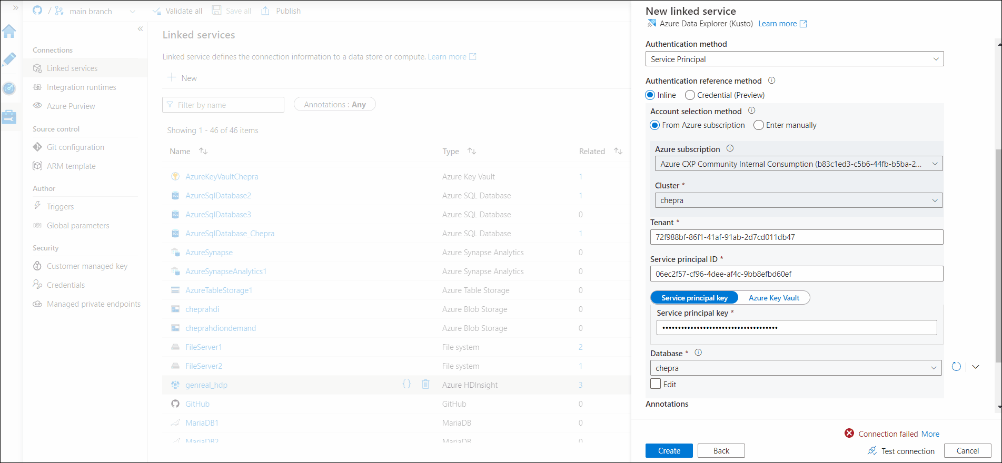1002x463 pixels.
Task: Open the Monitor gauge icon
Action: [x=9, y=88]
